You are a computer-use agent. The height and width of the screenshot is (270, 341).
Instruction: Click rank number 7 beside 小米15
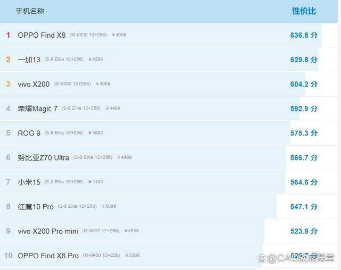[x=8, y=182]
